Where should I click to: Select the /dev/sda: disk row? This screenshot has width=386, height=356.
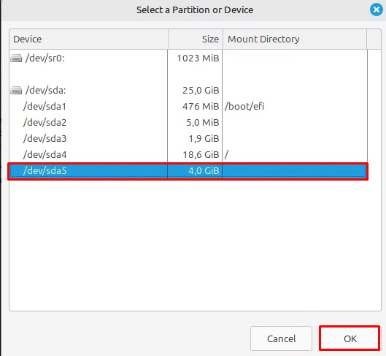[188, 90]
